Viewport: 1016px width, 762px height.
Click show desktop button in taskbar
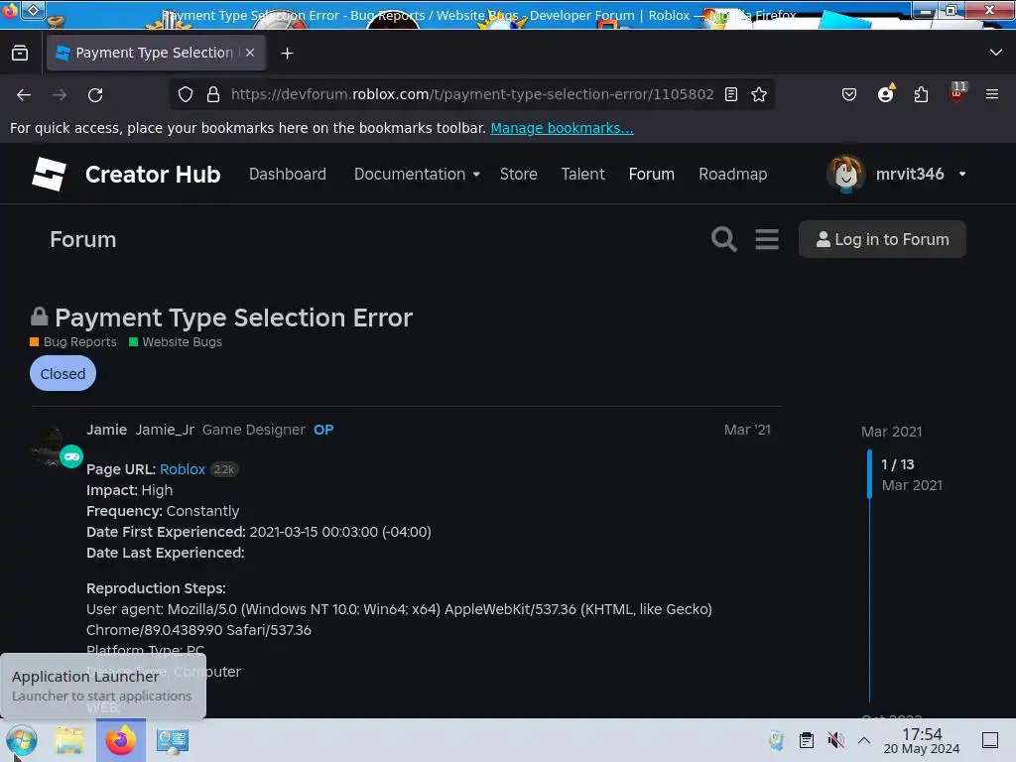[990, 740]
